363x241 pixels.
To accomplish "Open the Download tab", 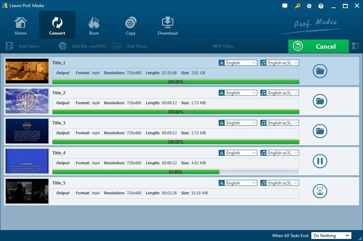I will point(167,25).
